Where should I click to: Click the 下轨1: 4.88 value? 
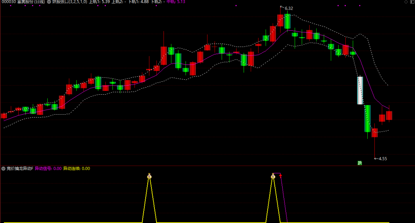(x=139, y=2)
